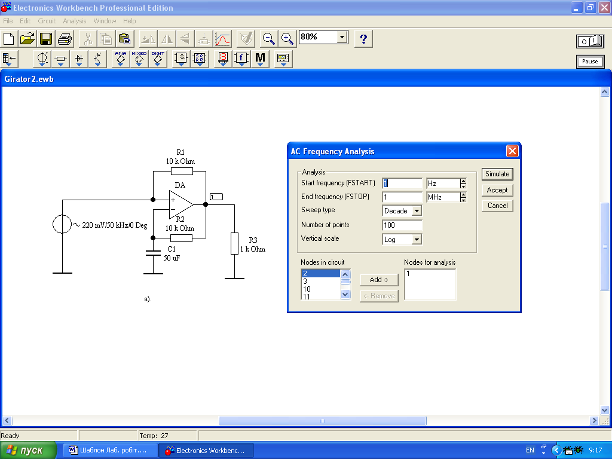This screenshot has width=612, height=459.
Task: Click the circuit window vertical scrollbar thumb
Action: pyautogui.click(x=605, y=246)
